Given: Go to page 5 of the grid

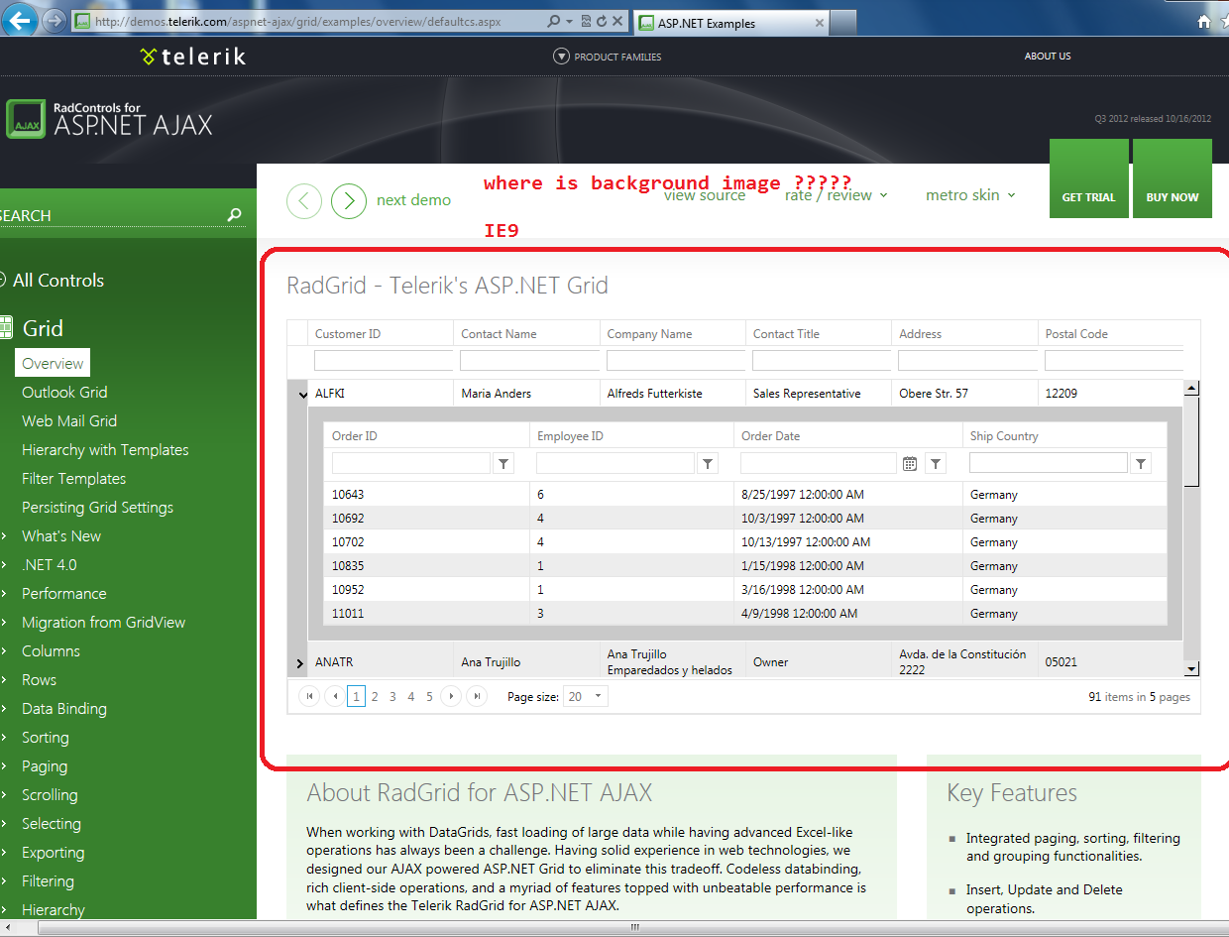Looking at the screenshot, I should (429, 697).
